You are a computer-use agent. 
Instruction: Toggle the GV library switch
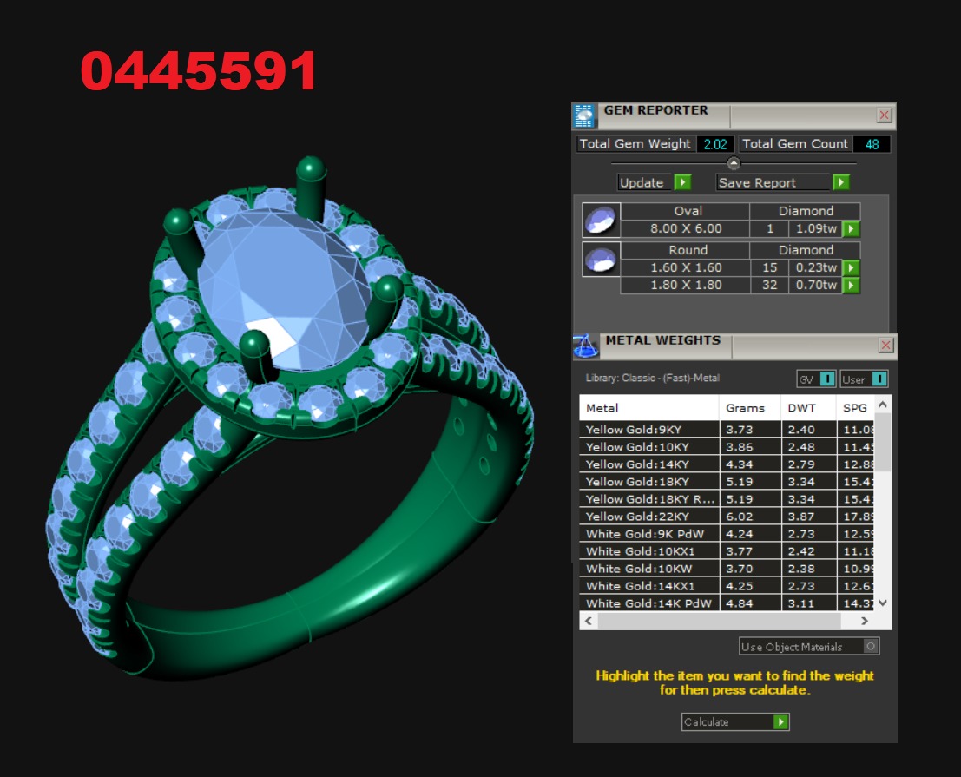827,379
